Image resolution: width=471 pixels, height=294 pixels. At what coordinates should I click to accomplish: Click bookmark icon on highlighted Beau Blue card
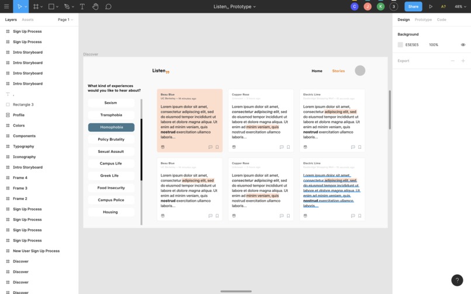[x=217, y=147]
